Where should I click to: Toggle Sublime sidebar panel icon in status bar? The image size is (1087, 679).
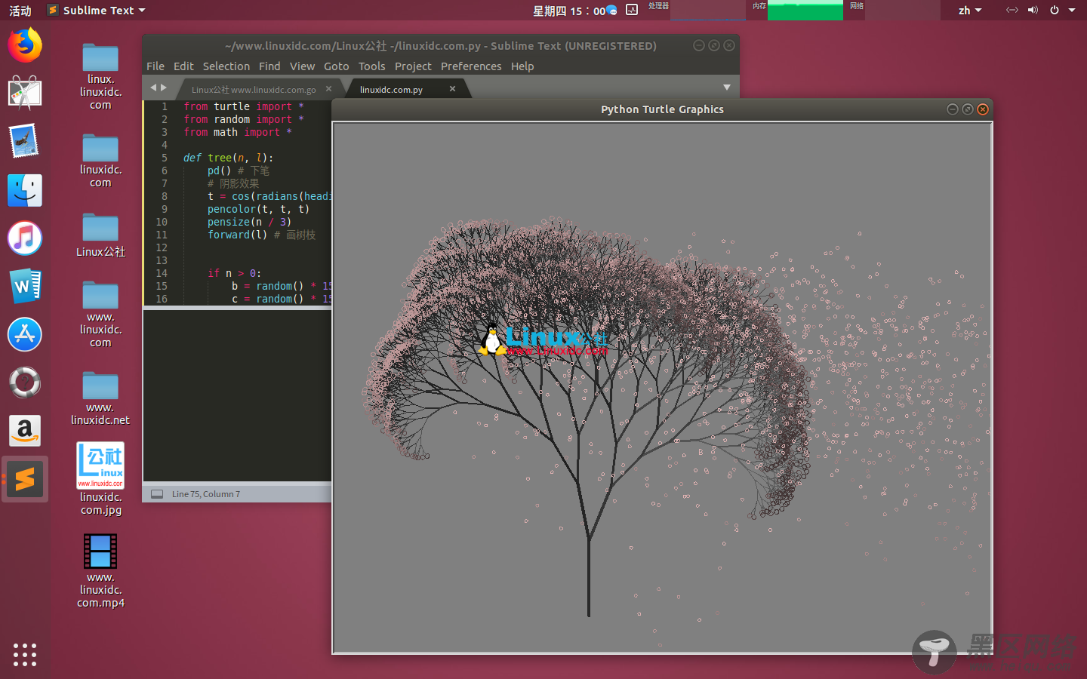[157, 494]
